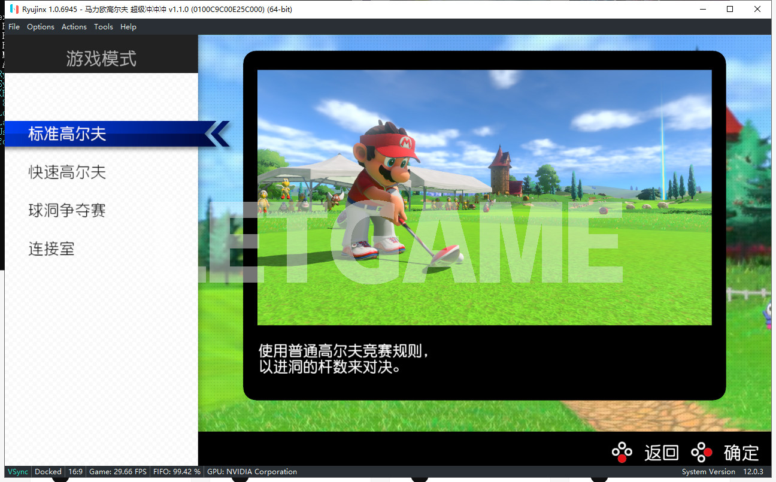Expand the Actions menu
The image size is (776, 482).
pos(74,27)
